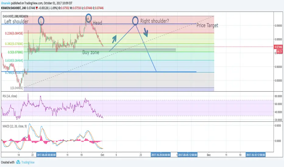Select the Right shoulder? annotation label
The width and height of the screenshot is (284, 167).
(x=154, y=21)
